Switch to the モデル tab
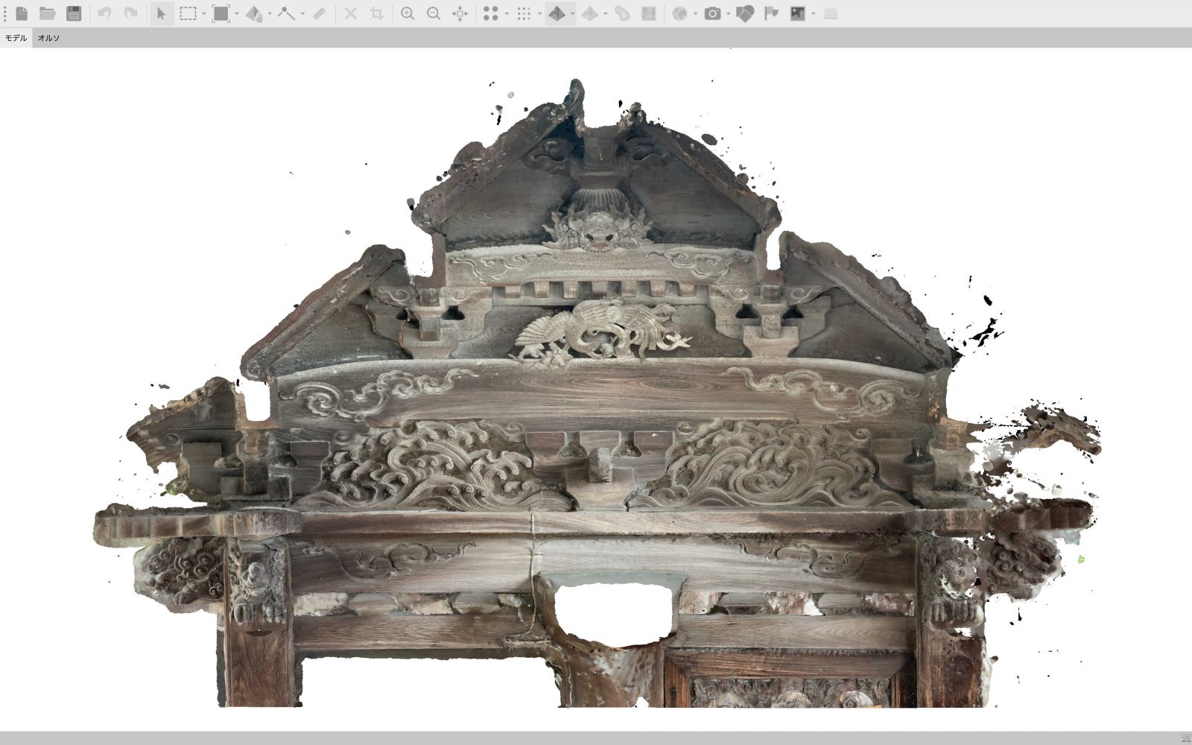The image size is (1192, 745). (x=16, y=38)
